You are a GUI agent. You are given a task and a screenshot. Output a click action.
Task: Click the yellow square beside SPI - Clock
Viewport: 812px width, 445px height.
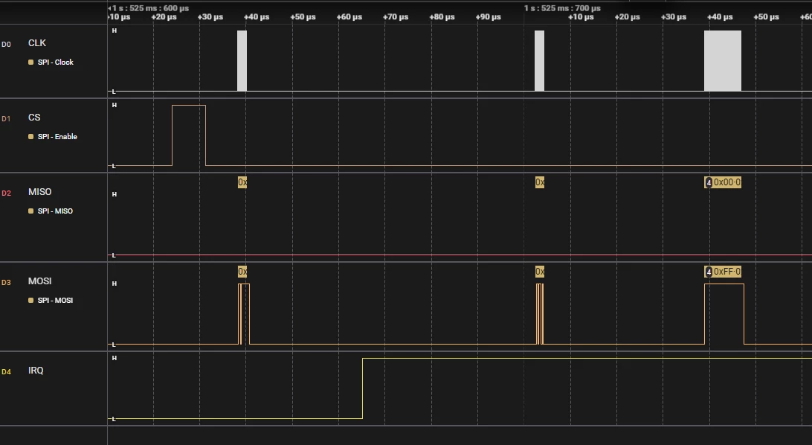30,63
